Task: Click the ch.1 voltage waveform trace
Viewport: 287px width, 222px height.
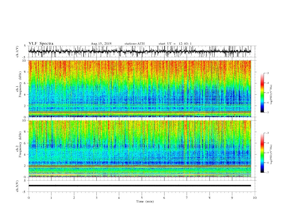Action: [x=140, y=52]
